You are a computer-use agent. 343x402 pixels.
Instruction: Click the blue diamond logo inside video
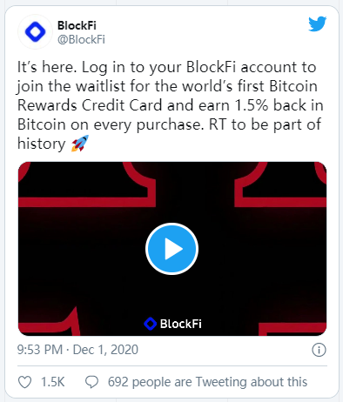[x=151, y=324]
